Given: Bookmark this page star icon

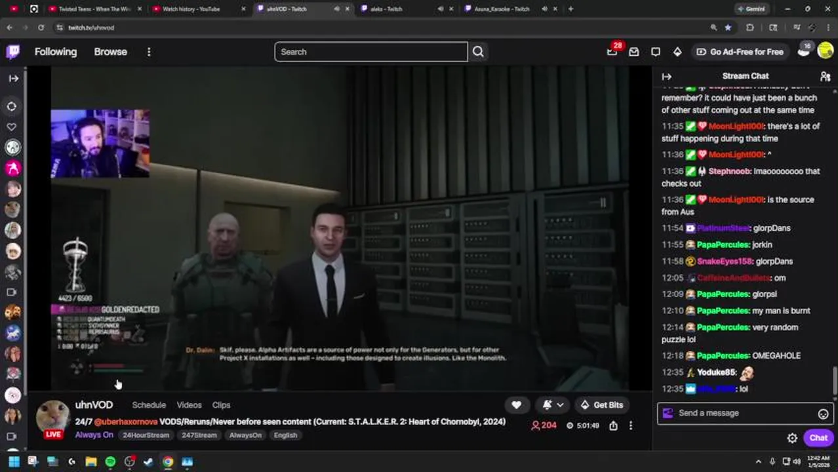Looking at the screenshot, I should click(728, 28).
